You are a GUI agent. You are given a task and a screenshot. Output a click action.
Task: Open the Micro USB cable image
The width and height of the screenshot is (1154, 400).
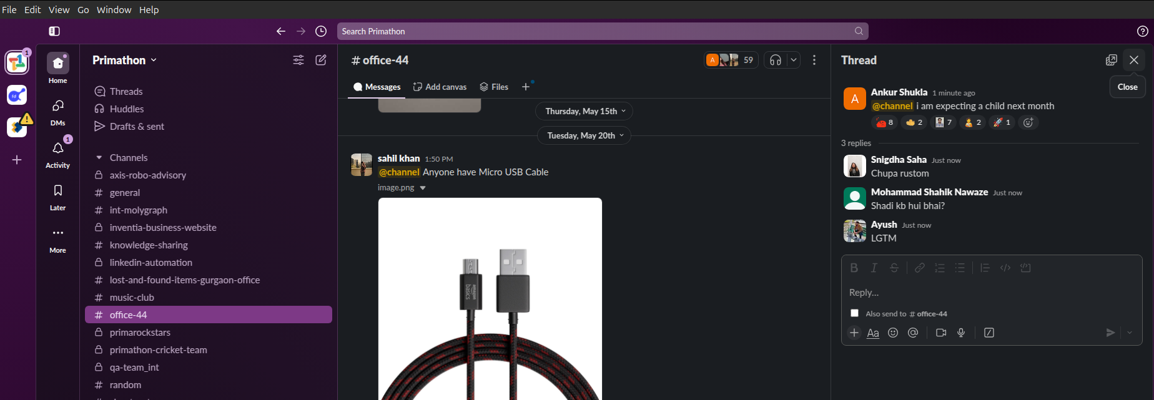tap(490, 298)
